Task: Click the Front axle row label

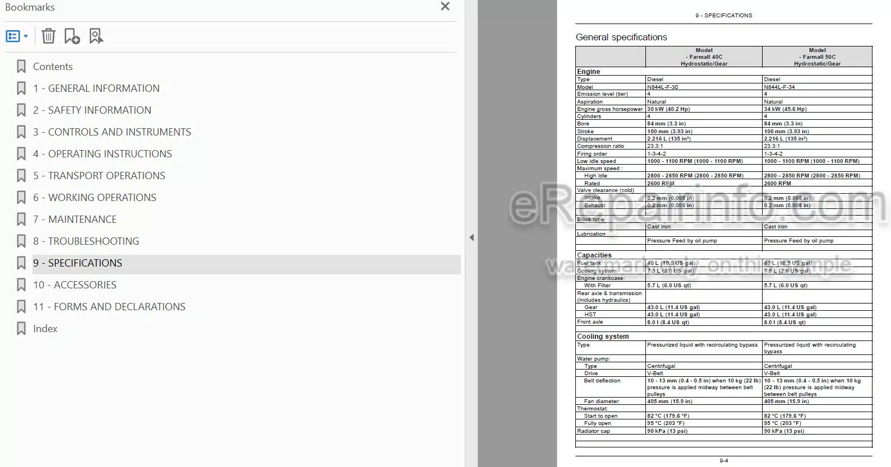Action: [590, 322]
